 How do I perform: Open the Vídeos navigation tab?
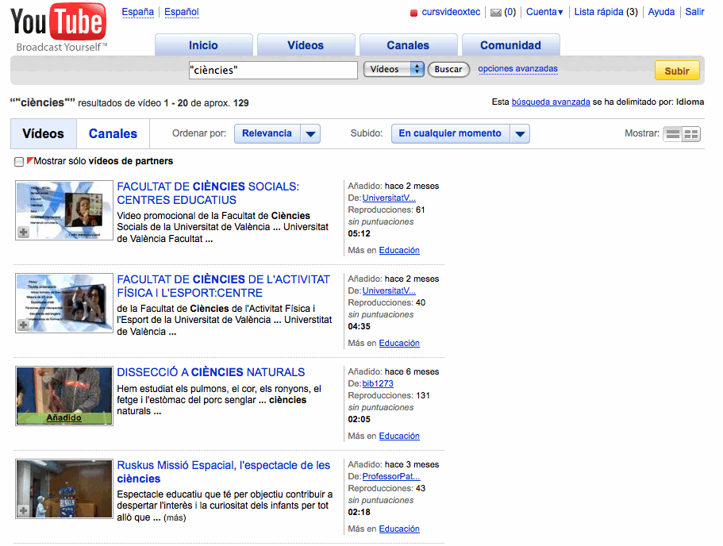306,45
